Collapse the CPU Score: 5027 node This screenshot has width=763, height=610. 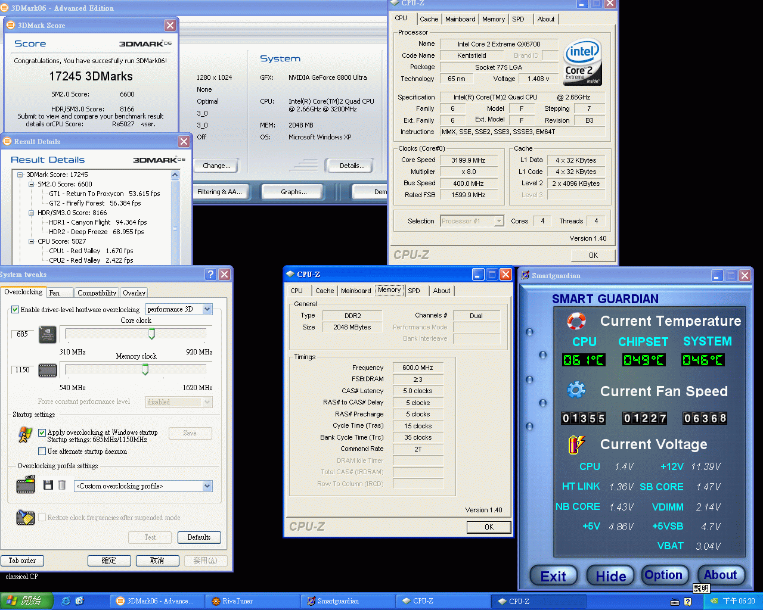pos(32,241)
